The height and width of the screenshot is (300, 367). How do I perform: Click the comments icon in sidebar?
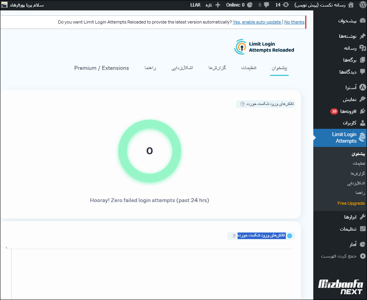362,72
